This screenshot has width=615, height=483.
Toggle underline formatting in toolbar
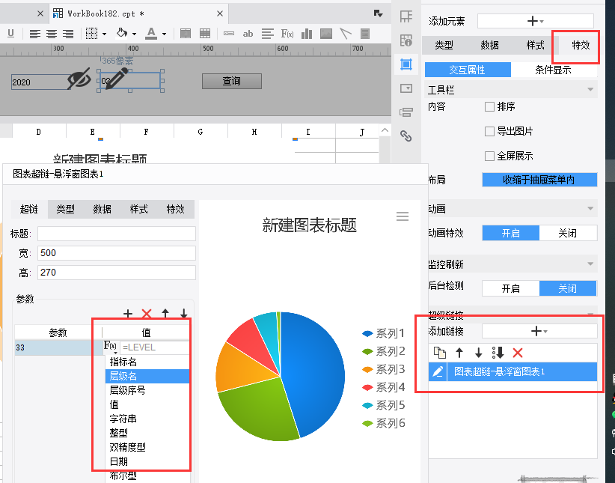coord(11,34)
